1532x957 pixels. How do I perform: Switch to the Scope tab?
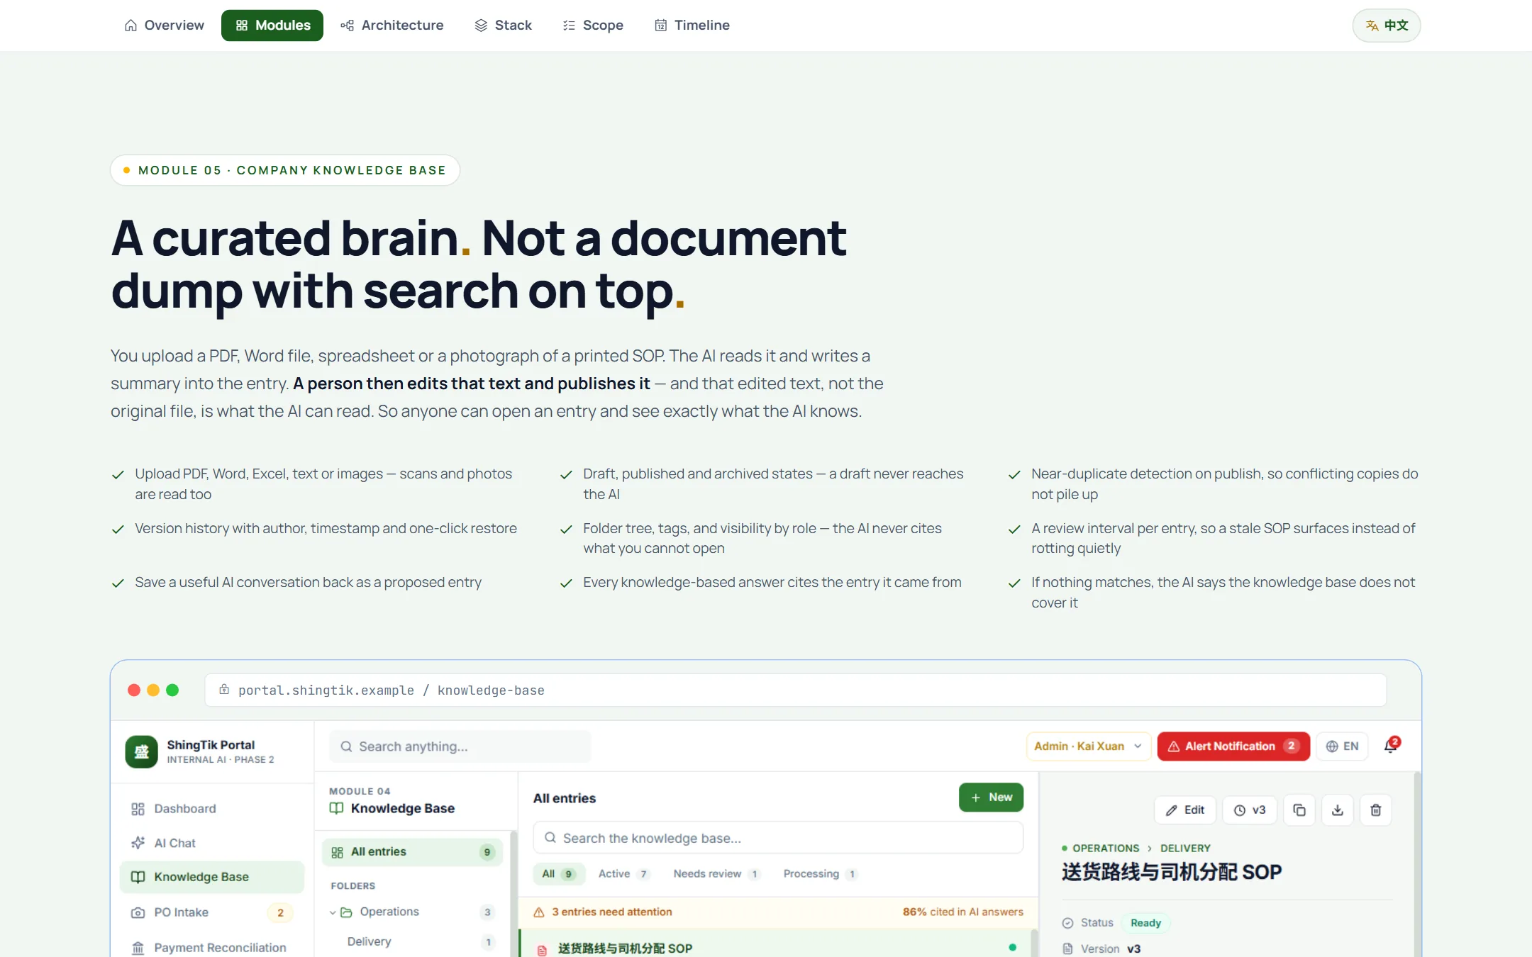pyautogui.click(x=593, y=26)
